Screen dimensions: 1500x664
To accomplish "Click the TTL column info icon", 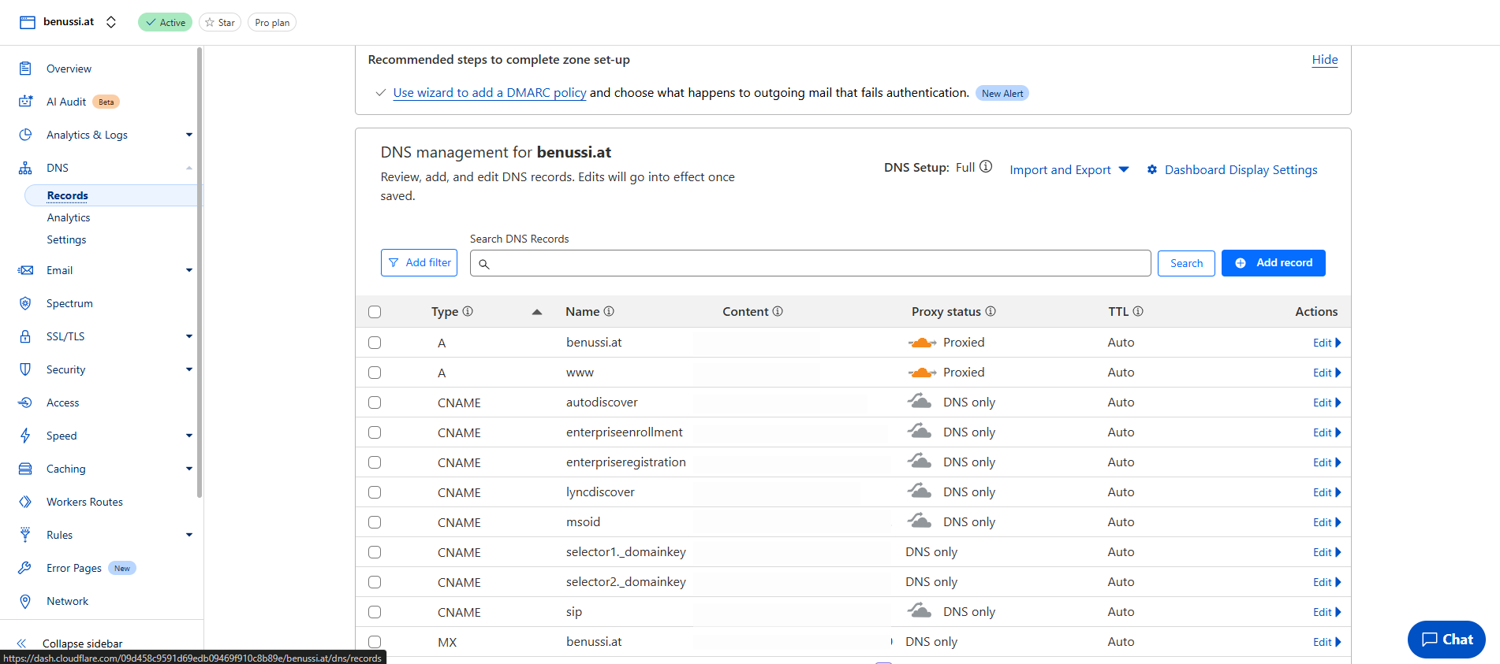I will (1138, 311).
